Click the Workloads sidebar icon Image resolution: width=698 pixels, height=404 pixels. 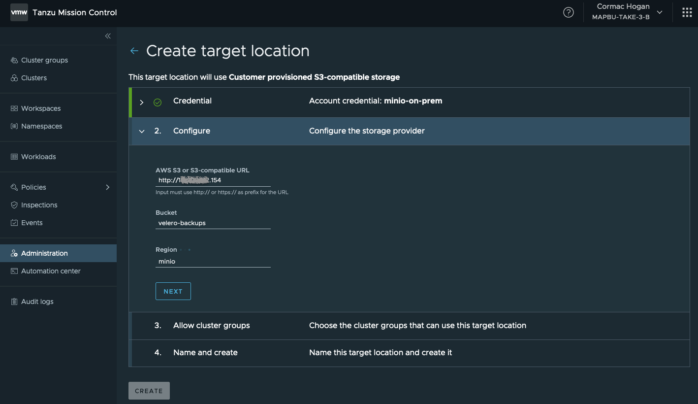14,157
